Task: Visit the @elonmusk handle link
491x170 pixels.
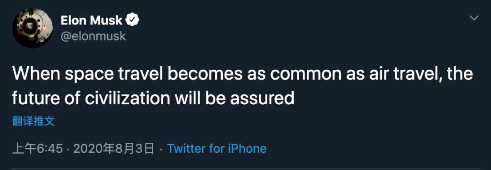Action: click(x=93, y=36)
